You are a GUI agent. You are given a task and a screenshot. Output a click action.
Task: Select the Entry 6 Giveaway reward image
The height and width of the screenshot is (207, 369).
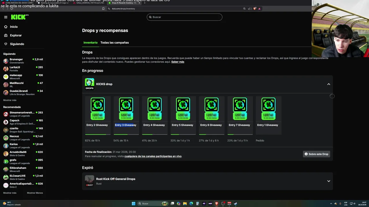pos(211,109)
